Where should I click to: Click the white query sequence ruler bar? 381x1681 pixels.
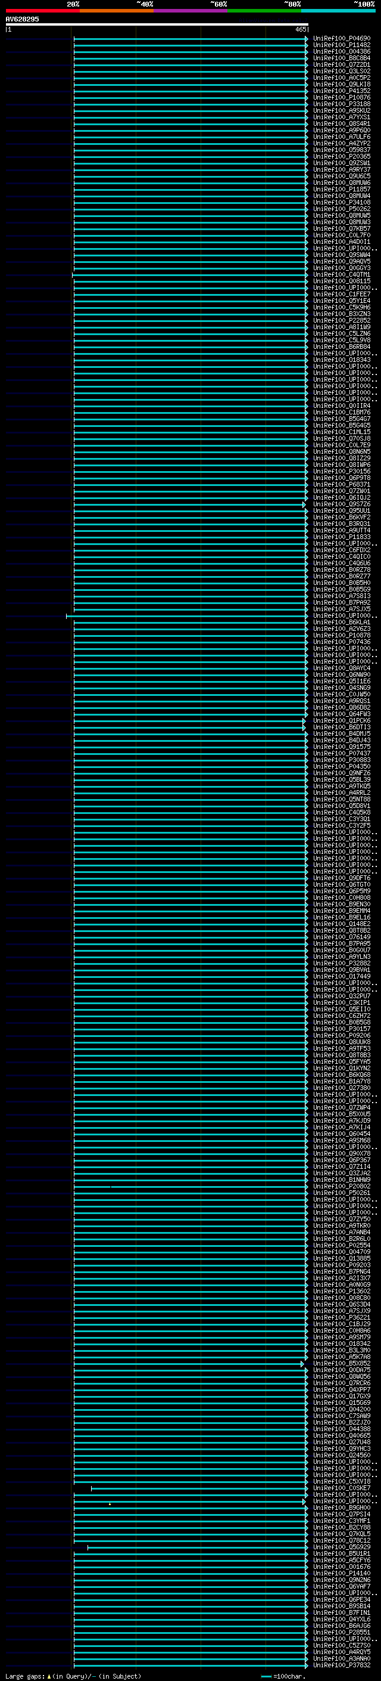click(157, 25)
